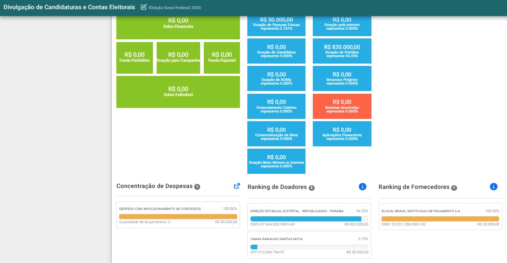Click count badge beside Ranking de Fornecedores
507x263 pixels.
(454, 188)
